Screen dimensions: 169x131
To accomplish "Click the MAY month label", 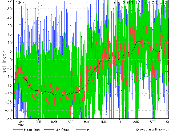I will pos(87,122).
